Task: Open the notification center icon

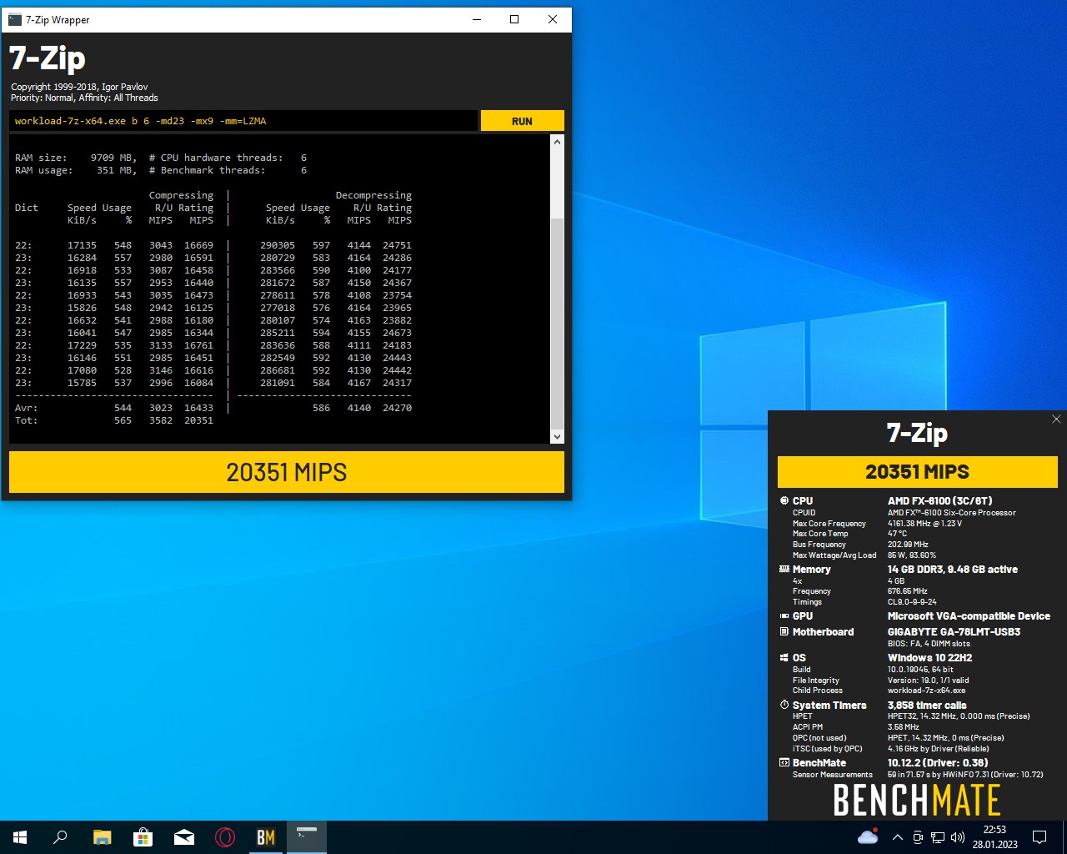Action: (x=1039, y=837)
